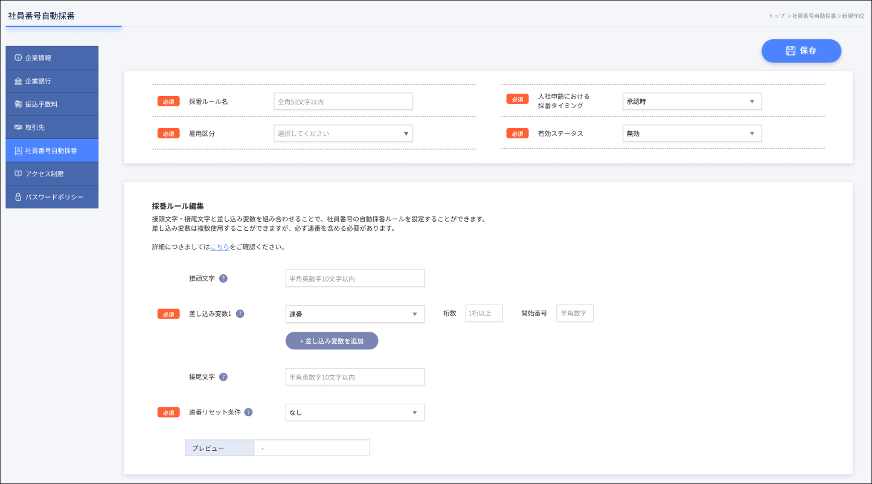Image resolution: width=872 pixels, height=484 pixels.
Task: Follow the こちら details link
Action: coord(220,247)
